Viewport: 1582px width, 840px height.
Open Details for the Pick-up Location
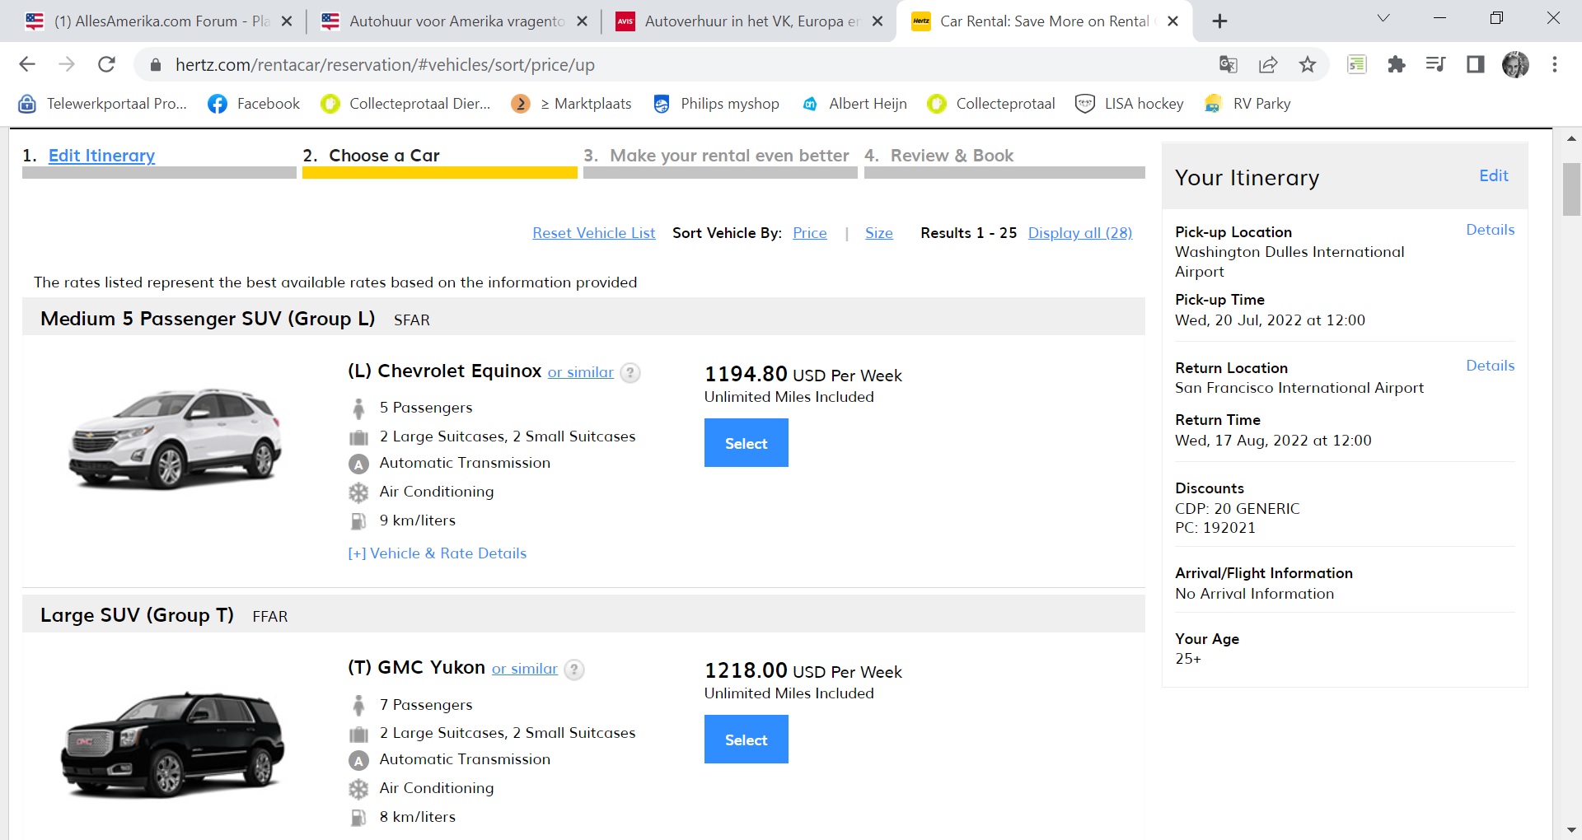click(1490, 230)
